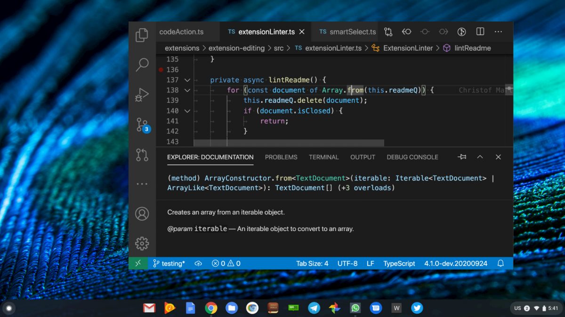Viewport: 565px width, 317px height.
Task: Open notifications bell in status bar
Action: [x=501, y=263]
